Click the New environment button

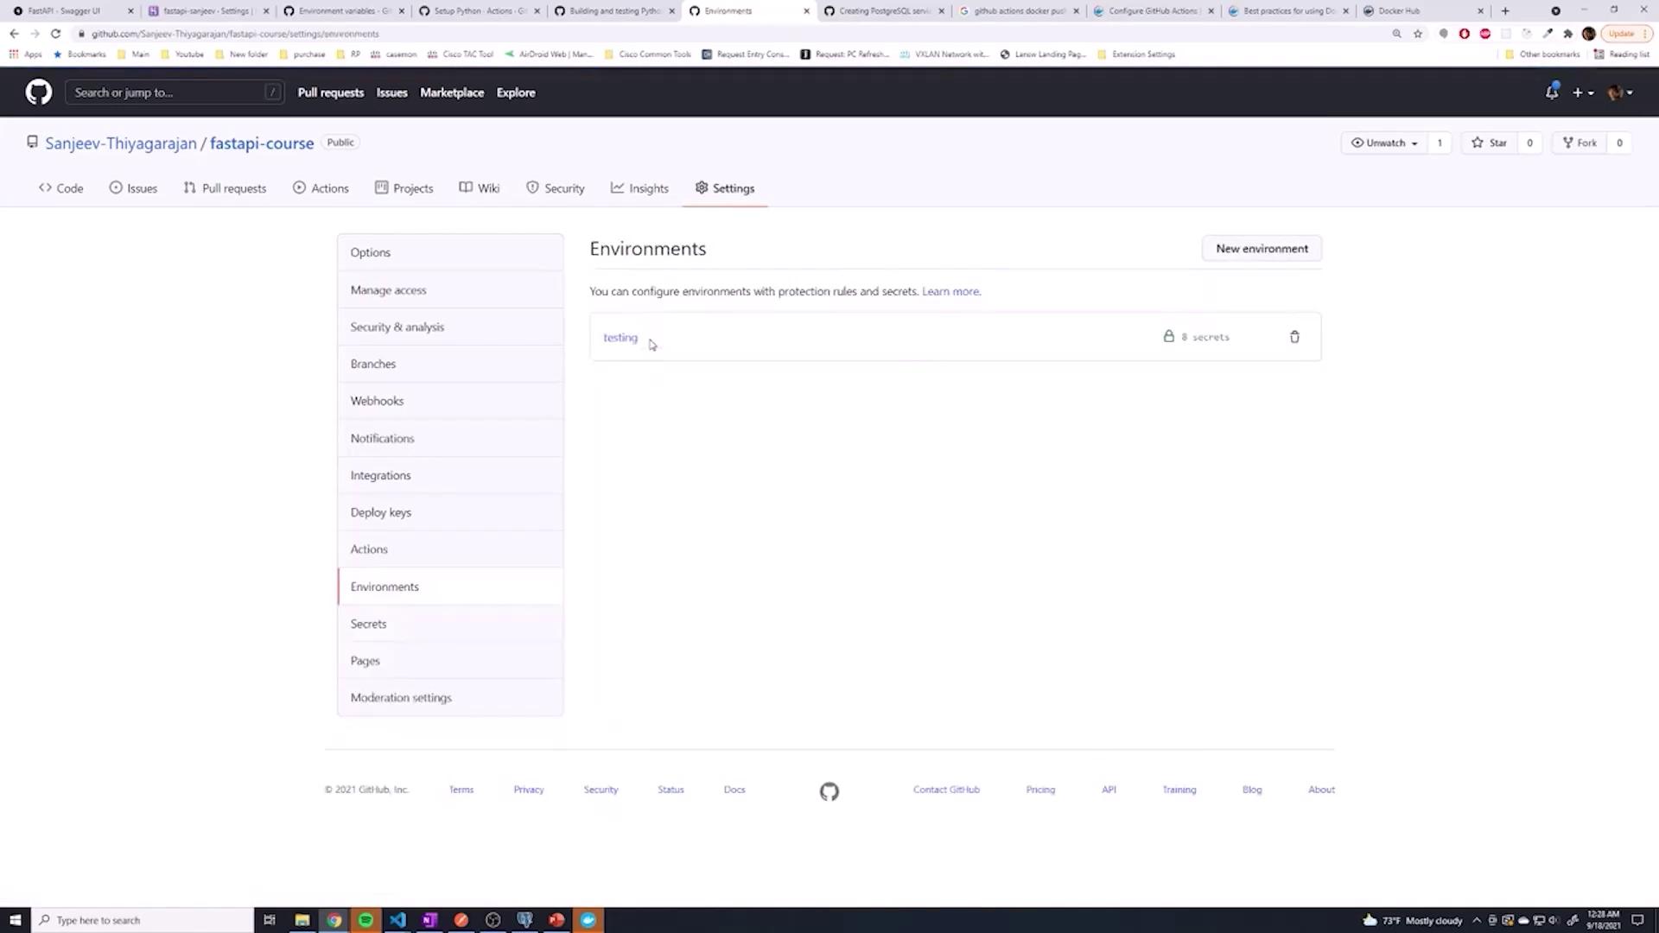point(1262,249)
